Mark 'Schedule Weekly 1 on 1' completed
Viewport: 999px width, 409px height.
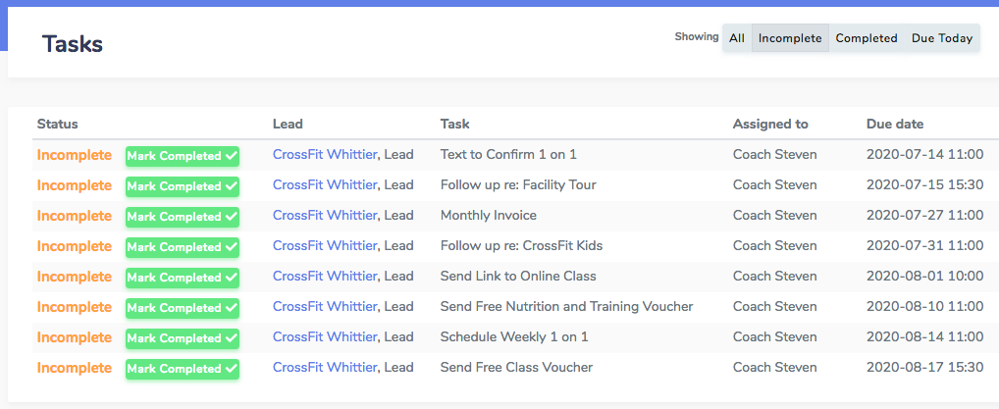pos(183,338)
